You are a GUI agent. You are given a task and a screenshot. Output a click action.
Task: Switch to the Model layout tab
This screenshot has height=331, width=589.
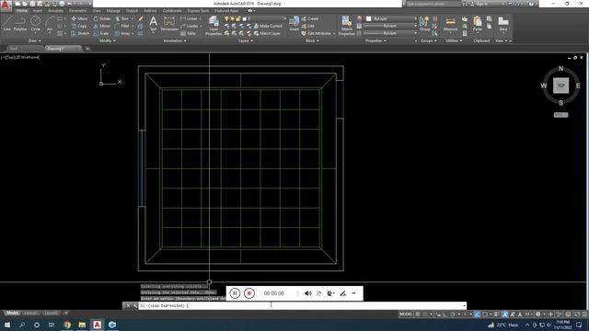click(x=12, y=313)
